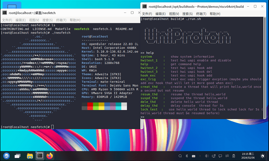
Task: Open 编辑(E) menu in the neofetch terminal
Action: click(x=19, y=20)
